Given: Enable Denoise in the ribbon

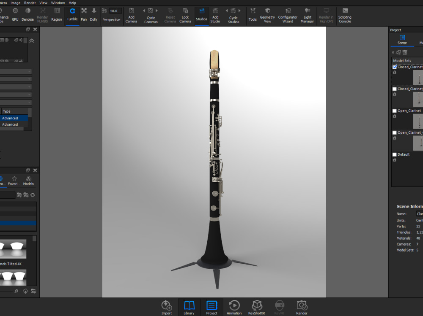Looking at the screenshot, I should pos(27,14).
